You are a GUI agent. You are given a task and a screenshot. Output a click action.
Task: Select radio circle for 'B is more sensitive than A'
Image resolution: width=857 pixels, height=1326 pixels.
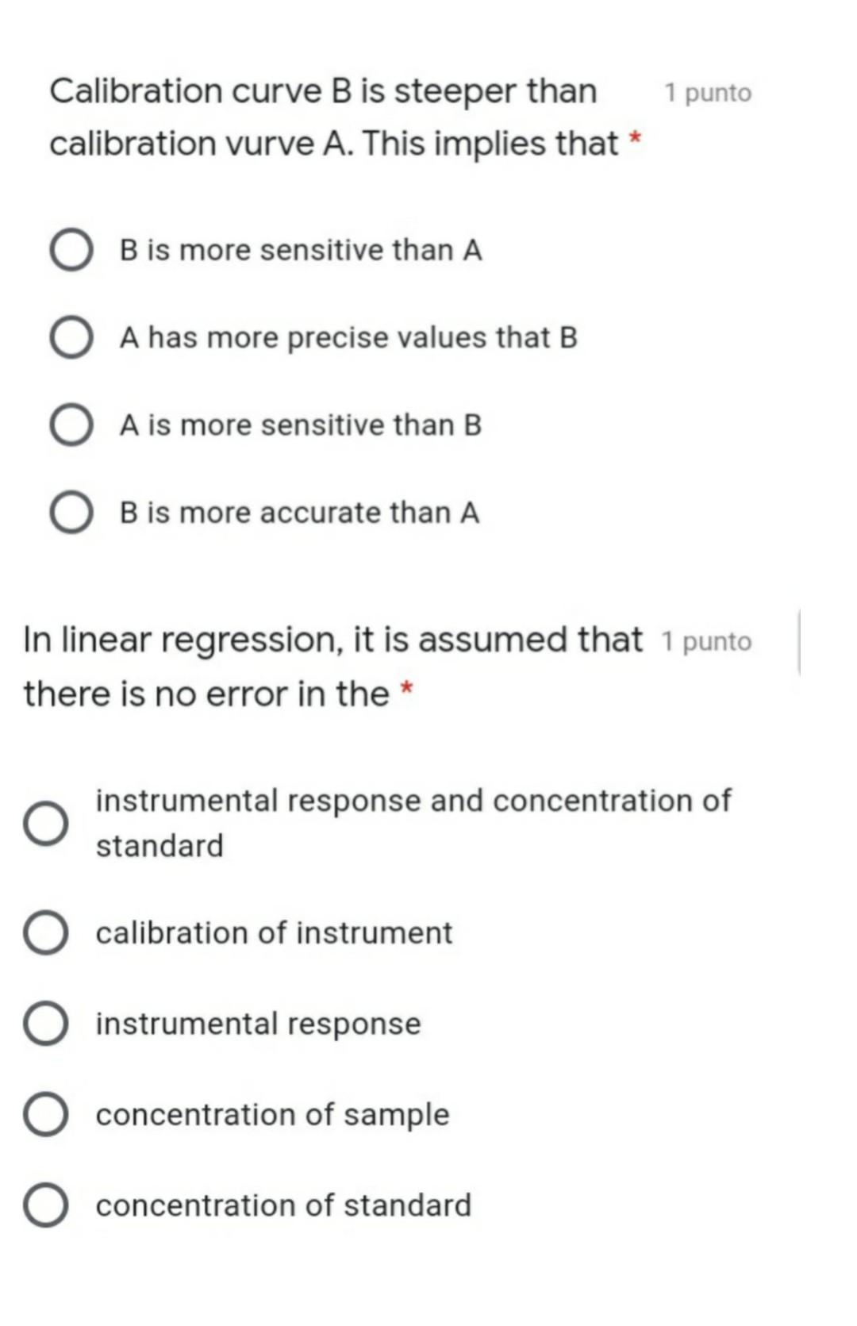(71, 251)
